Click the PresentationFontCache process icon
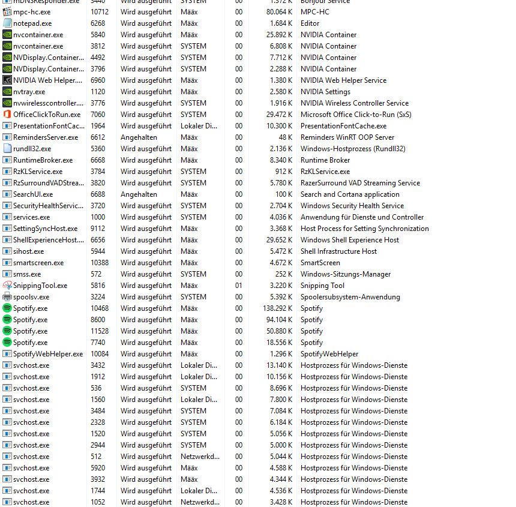 click(7, 126)
